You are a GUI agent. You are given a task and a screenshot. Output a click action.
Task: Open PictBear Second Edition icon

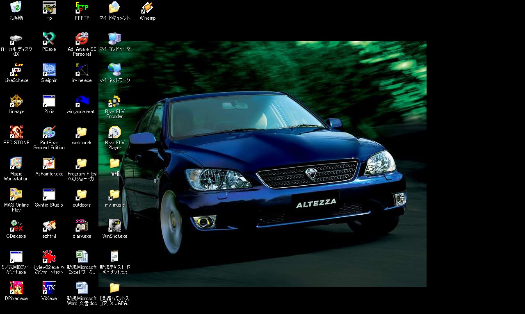49,132
